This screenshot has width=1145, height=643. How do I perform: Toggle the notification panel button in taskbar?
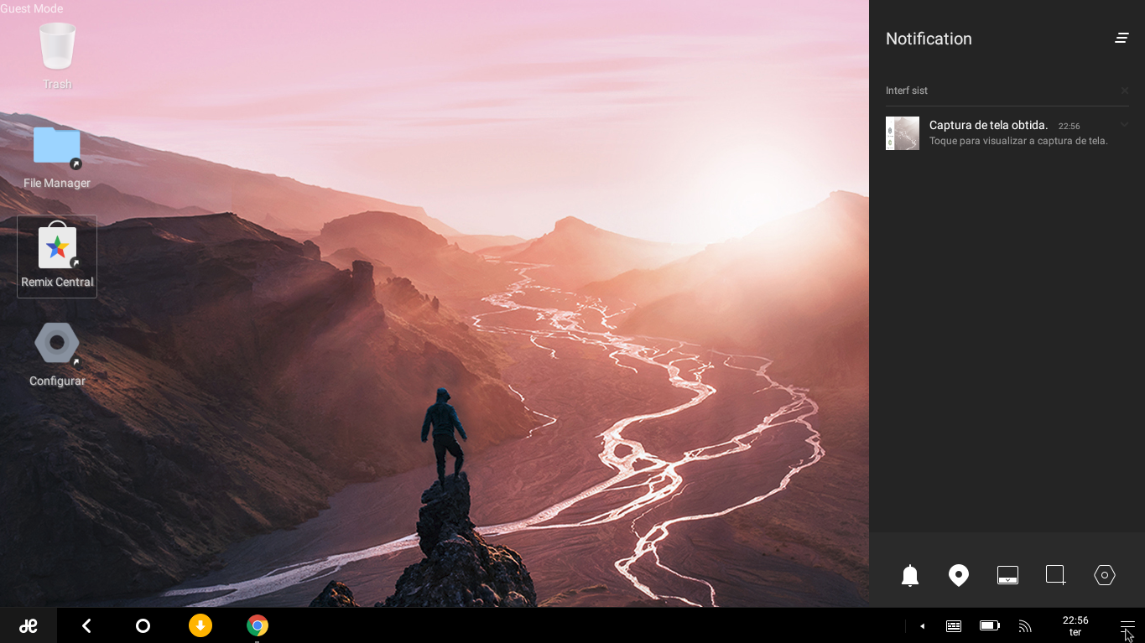pos(1127,625)
